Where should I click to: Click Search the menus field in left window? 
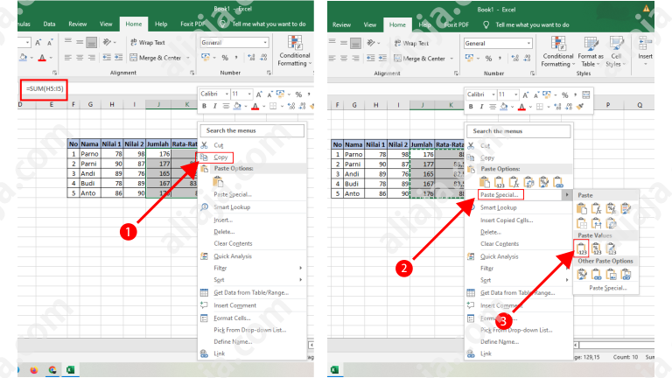pos(252,130)
